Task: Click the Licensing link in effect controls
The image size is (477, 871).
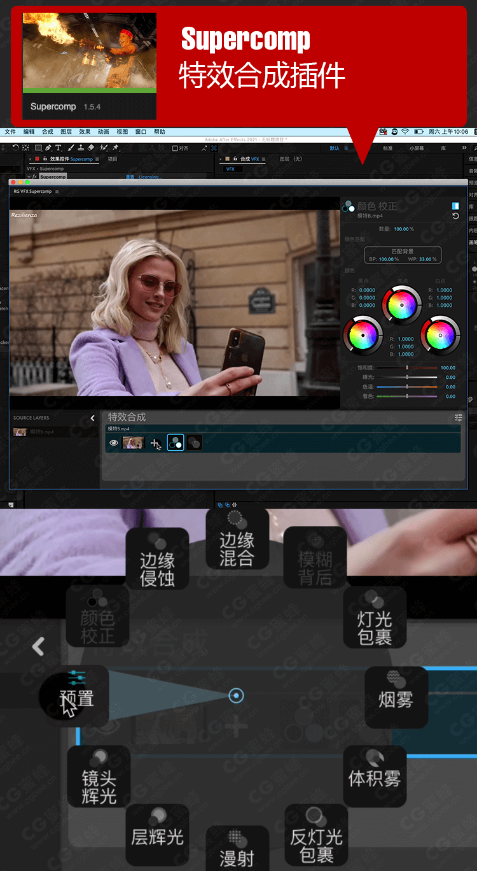Action: (x=151, y=177)
